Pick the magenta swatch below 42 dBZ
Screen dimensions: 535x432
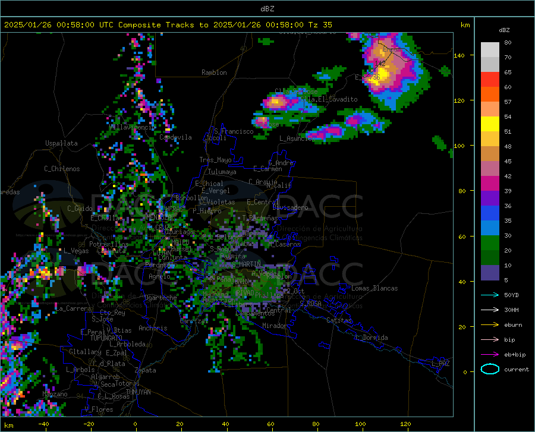pyautogui.click(x=490, y=184)
